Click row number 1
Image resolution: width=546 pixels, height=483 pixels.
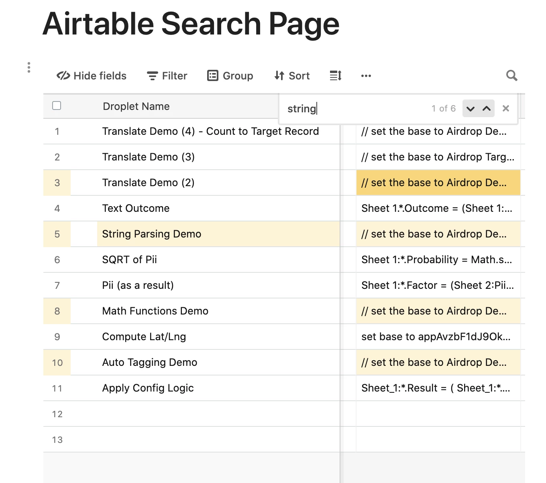[57, 131]
